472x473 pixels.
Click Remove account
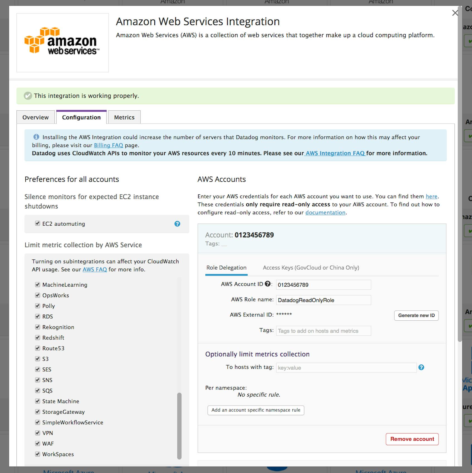click(x=412, y=439)
